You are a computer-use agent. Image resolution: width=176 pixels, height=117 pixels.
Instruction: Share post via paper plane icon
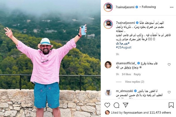[126, 105]
